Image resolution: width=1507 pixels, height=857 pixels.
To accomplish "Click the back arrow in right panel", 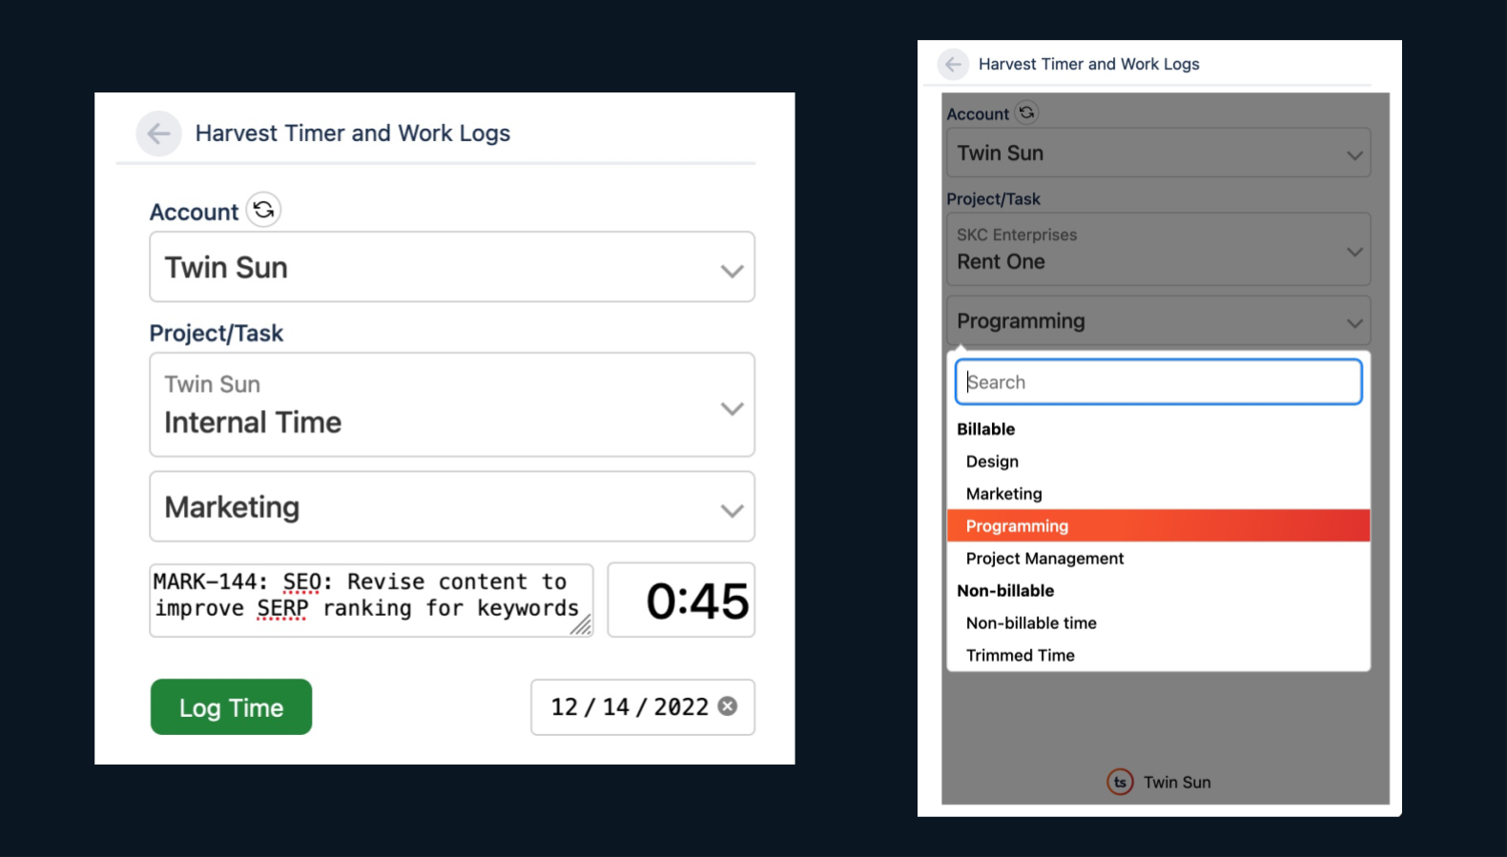I will click(953, 64).
